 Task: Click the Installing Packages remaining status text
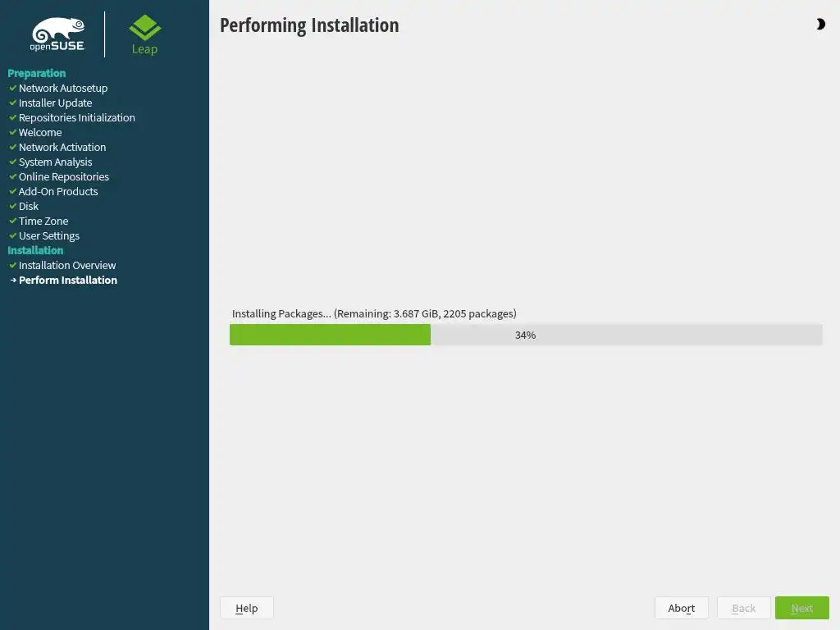tap(374, 313)
